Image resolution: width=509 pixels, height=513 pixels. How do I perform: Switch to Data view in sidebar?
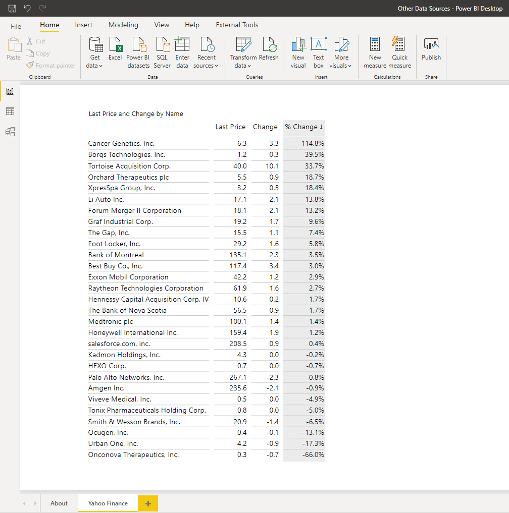[x=10, y=111]
